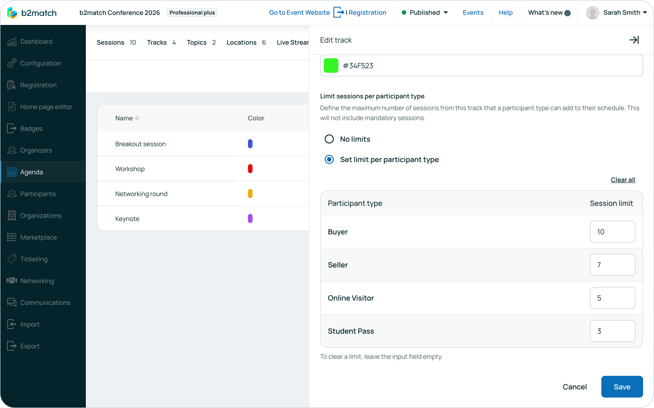Open Configuration via its gears icon
The width and height of the screenshot is (654, 408).
(12, 63)
